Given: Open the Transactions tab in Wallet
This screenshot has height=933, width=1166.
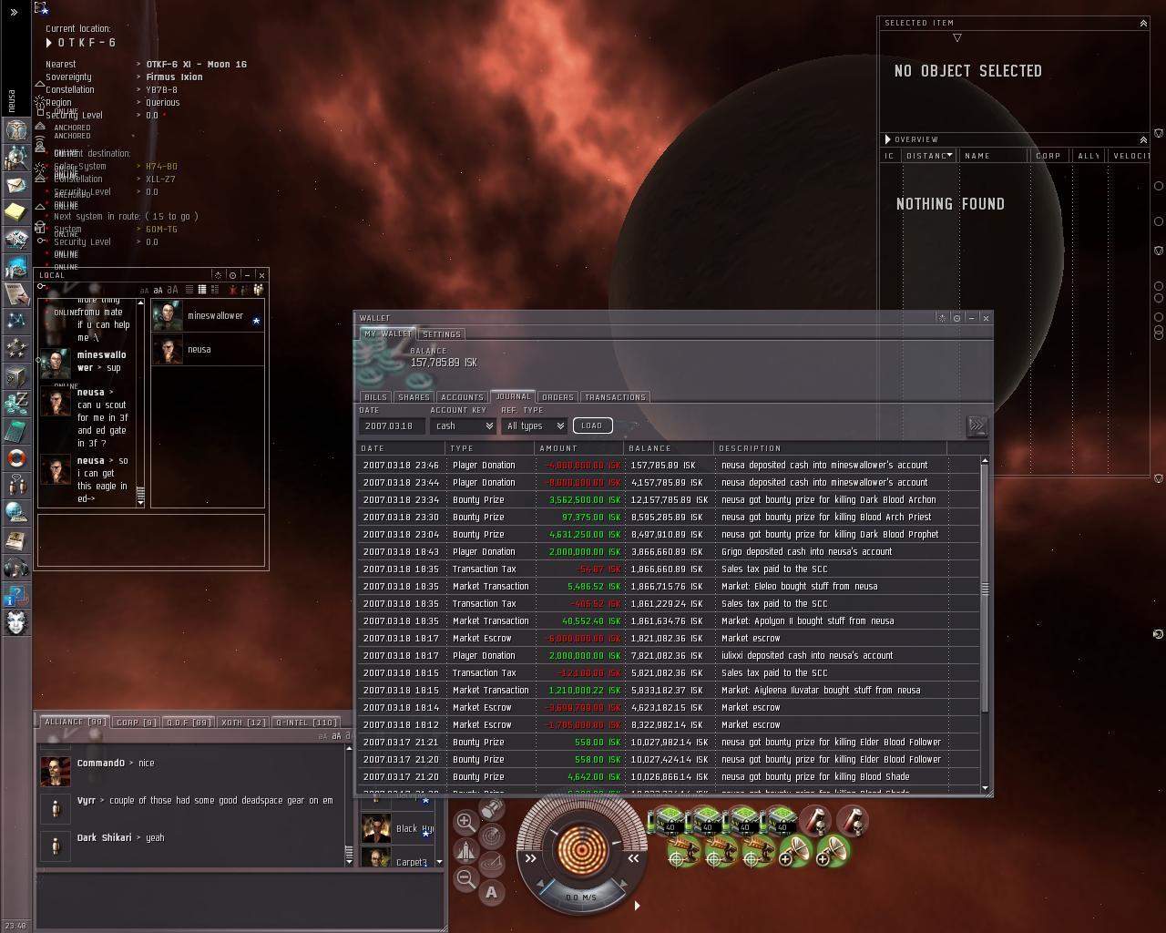Looking at the screenshot, I should pyautogui.click(x=615, y=397).
